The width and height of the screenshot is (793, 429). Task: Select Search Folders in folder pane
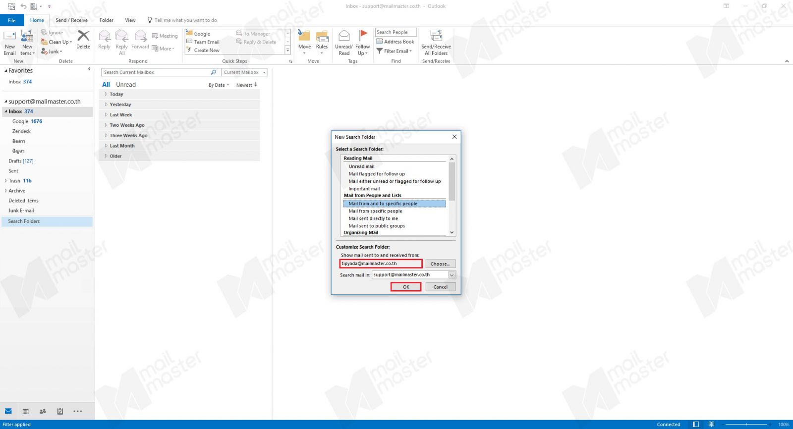coord(47,221)
